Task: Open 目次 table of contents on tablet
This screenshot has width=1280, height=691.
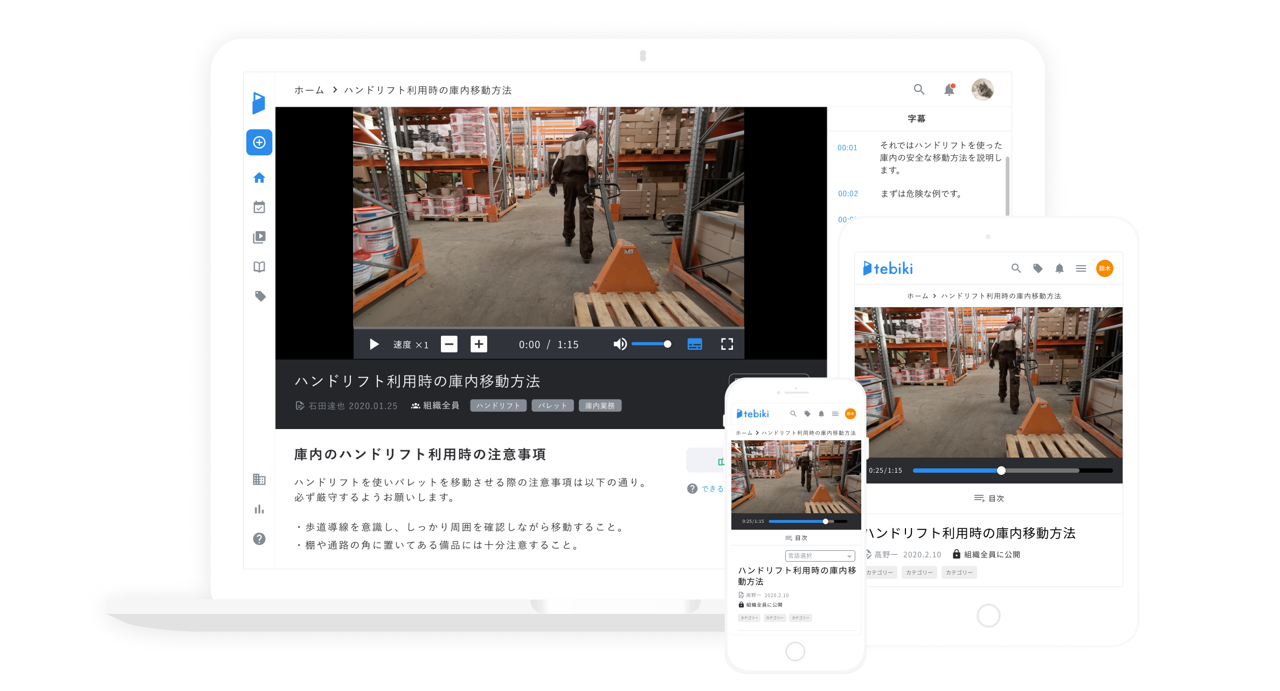Action: [x=989, y=498]
